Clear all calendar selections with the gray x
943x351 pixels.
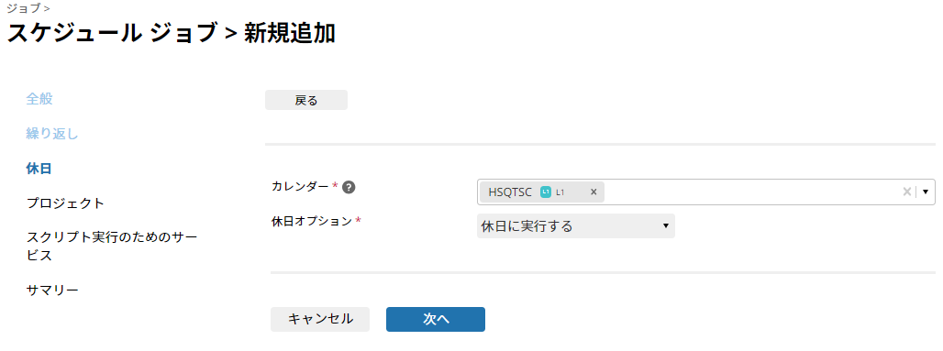[x=906, y=192]
